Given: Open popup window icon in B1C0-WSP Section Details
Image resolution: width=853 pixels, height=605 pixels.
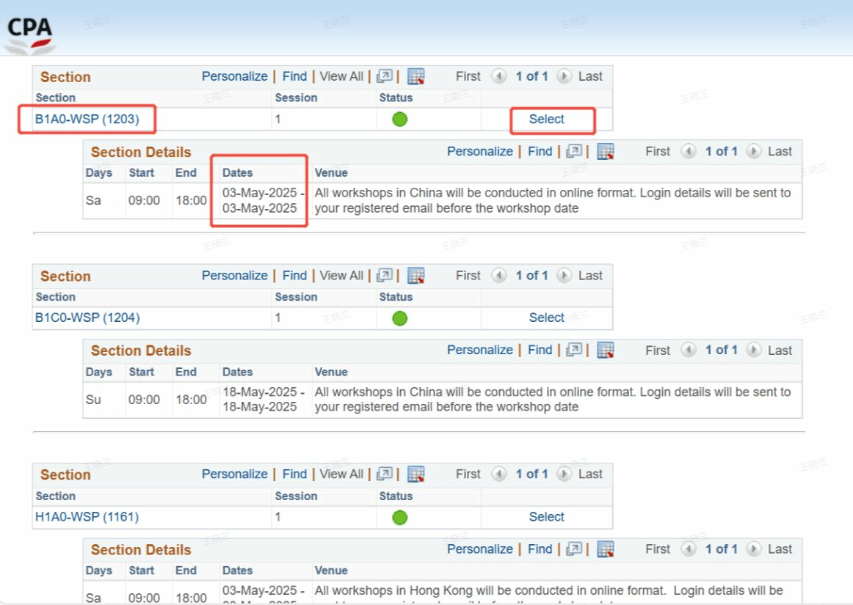Looking at the screenshot, I should coord(574,351).
